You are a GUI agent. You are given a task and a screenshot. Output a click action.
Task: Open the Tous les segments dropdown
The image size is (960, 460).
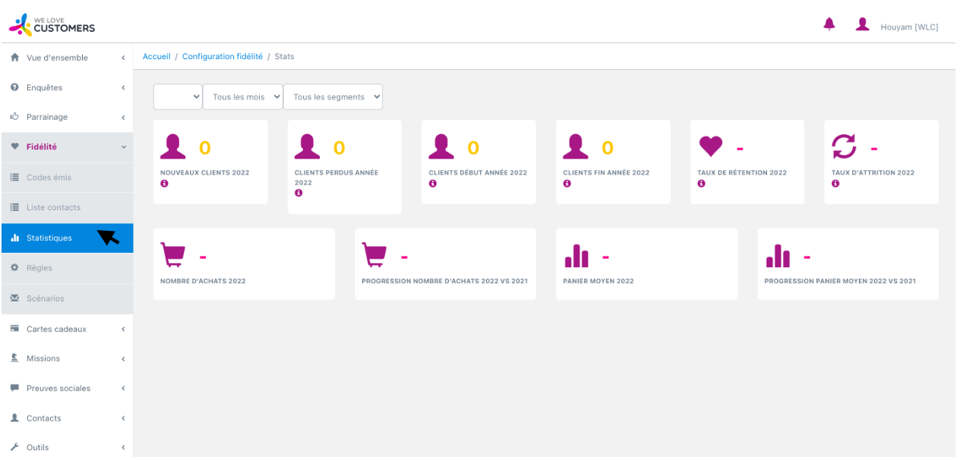tap(333, 97)
